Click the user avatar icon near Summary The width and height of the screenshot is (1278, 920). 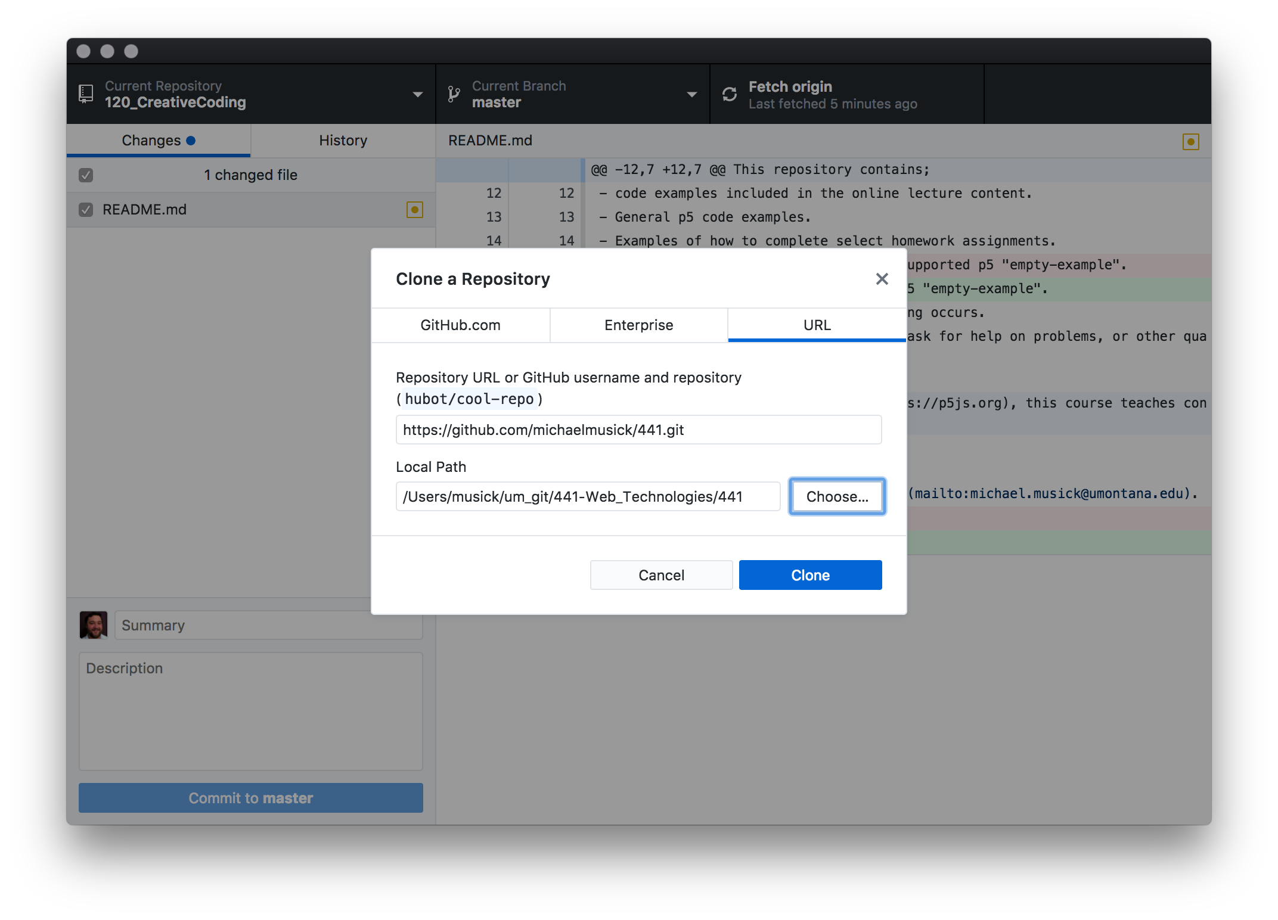[94, 624]
